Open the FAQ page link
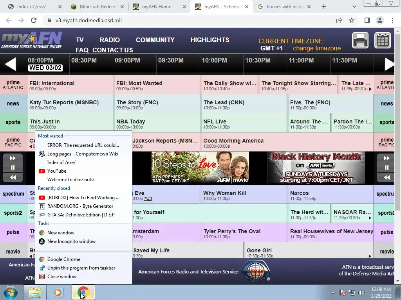 82,50
